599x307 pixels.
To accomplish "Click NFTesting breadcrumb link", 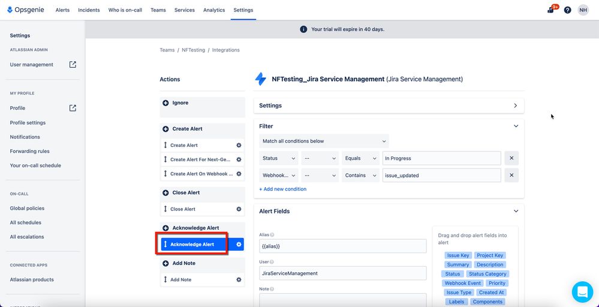I will point(193,50).
